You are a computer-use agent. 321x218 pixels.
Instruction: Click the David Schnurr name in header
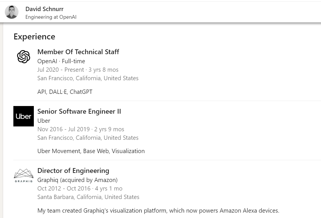tap(44, 9)
